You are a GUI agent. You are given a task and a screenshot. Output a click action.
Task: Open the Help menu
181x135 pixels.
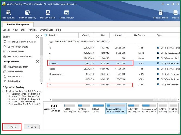coord(58,30)
